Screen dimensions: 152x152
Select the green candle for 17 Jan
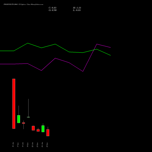(x=19, y=119)
